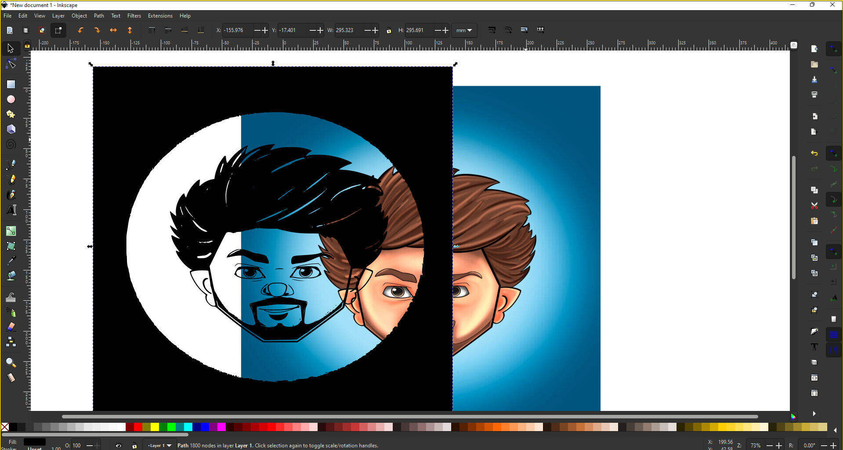Toggle scale stroke width when scaling

(492, 30)
